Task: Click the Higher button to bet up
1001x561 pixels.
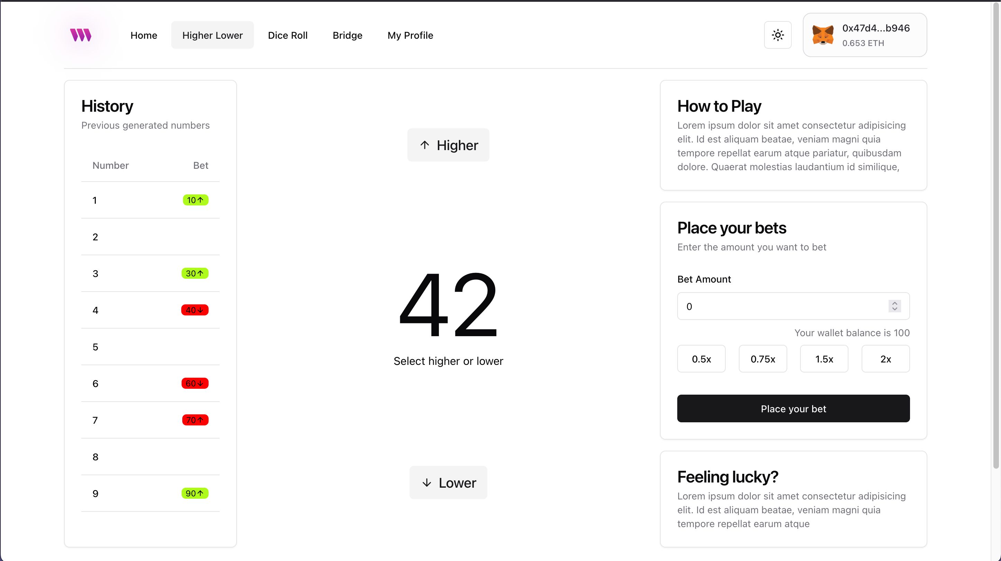Action: 448,145
